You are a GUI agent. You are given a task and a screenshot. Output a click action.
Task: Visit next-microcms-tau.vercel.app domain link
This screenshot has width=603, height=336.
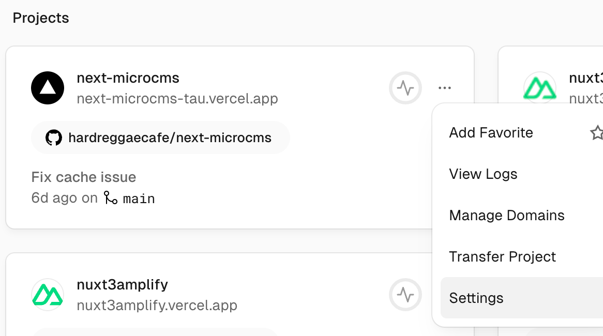pos(177,98)
